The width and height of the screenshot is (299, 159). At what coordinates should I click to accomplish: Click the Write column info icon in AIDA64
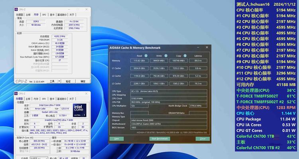click(166, 56)
